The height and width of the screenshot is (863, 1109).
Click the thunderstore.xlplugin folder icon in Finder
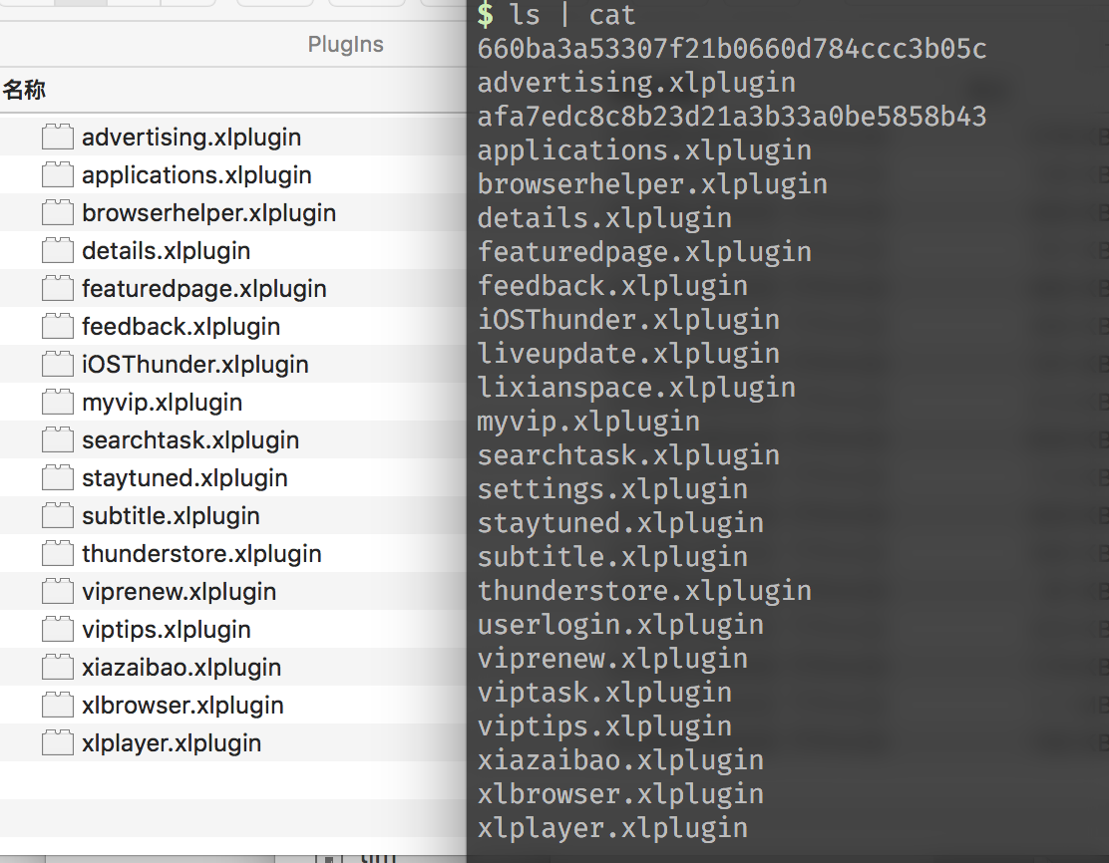click(x=58, y=554)
